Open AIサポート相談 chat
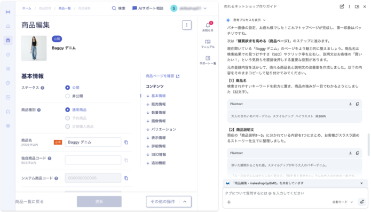371x212 pixels. pyautogui.click(x=148, y=9)
